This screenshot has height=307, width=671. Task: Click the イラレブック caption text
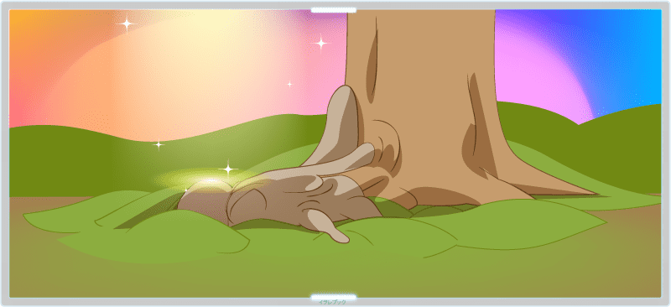(331, 302)
